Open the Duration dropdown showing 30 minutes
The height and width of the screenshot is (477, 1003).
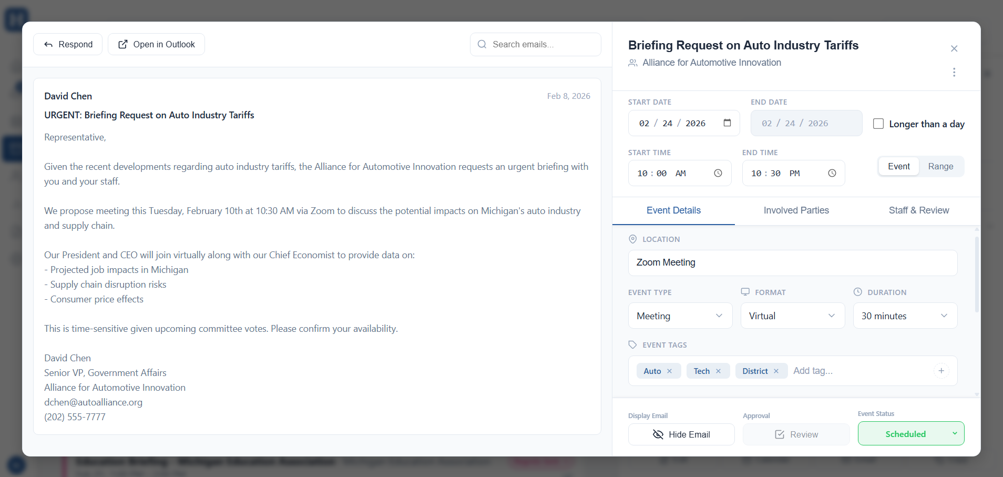click(x=905, y=316)
